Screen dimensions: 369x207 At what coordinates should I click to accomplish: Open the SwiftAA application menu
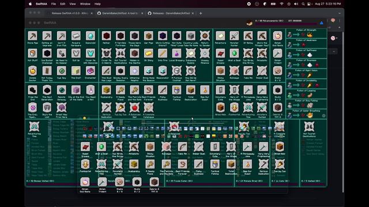click(x=41, y=4)
